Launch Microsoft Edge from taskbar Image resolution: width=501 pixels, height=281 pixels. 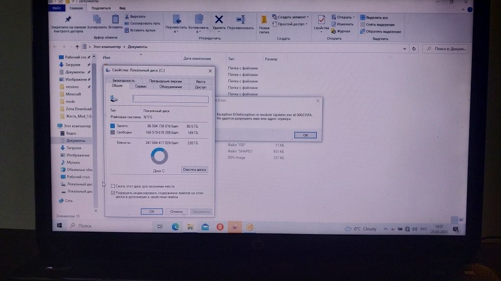pyautogui.click(x=175, y=227)
